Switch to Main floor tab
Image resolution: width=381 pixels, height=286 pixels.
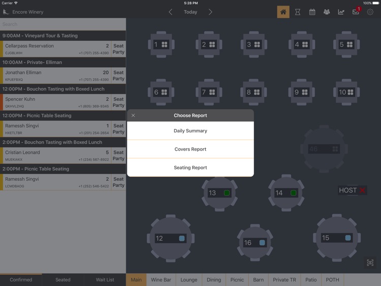(x=136, y=280)
